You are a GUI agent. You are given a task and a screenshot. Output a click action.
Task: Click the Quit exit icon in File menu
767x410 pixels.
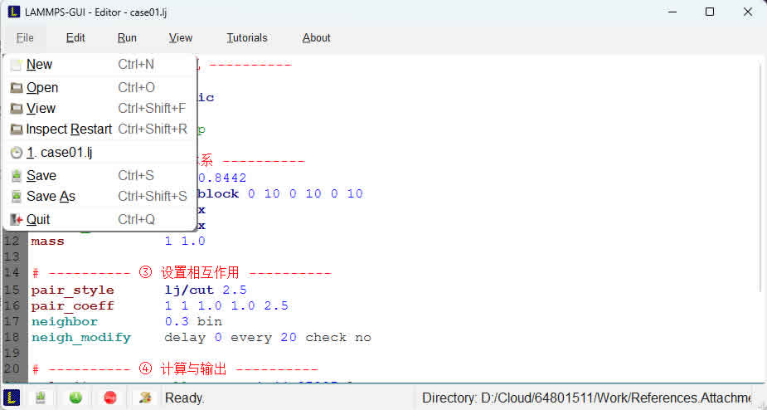pos(17,219)
